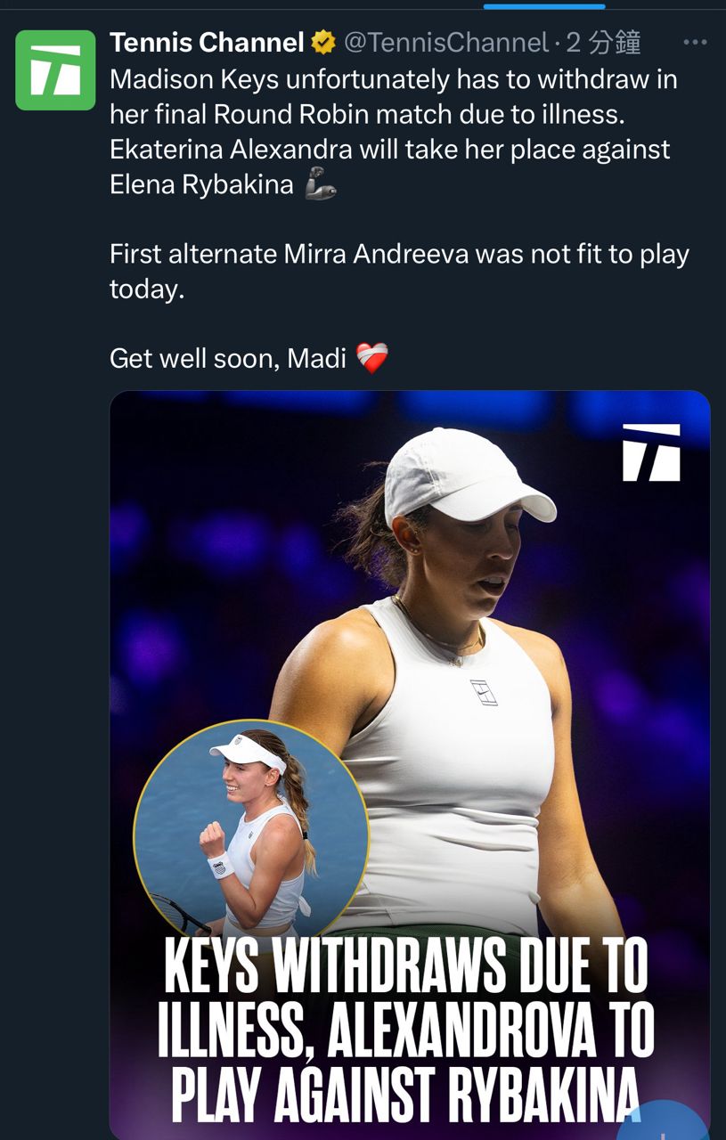Click the @TennisChannel handle
Screen dimensions: 726x1140
click(x=445, y=42)
